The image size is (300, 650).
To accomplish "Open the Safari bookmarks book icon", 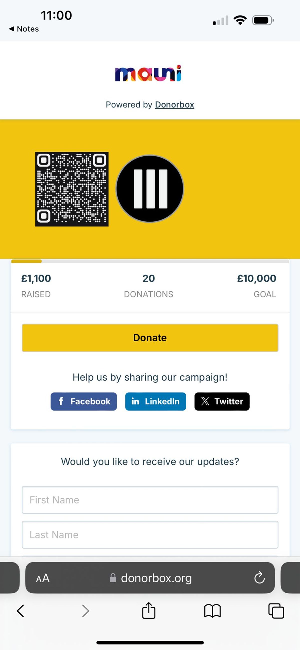I will (x=212, y=611).
